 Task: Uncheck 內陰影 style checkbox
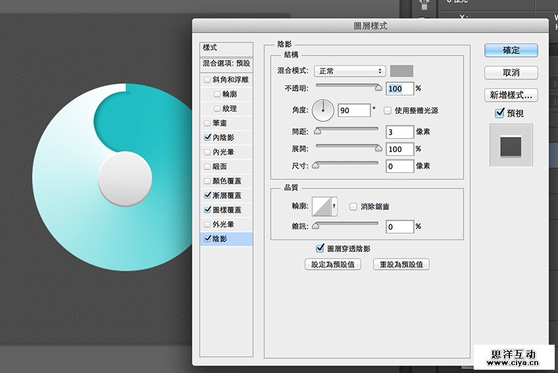point(207,137)
